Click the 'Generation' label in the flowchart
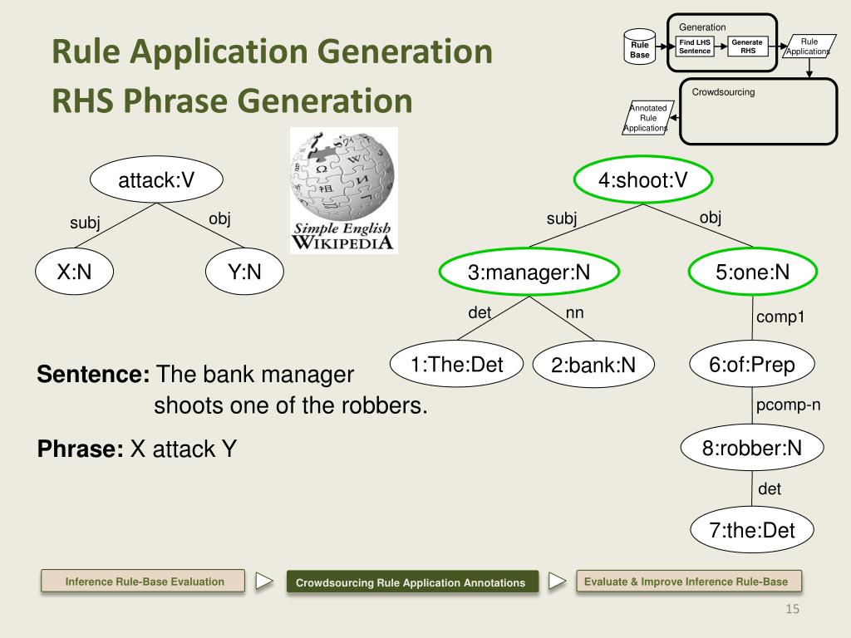The height and width of the screenshot is (638, 851). (702, 27)
